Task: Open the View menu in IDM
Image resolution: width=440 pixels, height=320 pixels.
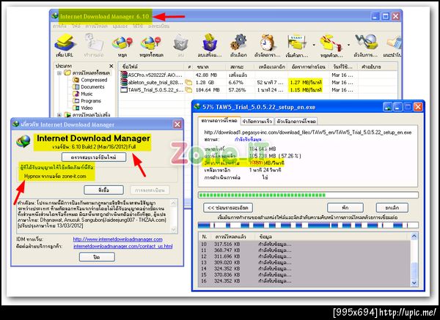Action: (x=120, y=26)
